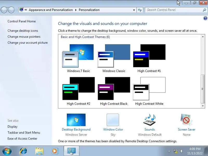The width and height of the screenshot is (208, 156).
Task: Click the Sounds text link
Action: [150, 129]
